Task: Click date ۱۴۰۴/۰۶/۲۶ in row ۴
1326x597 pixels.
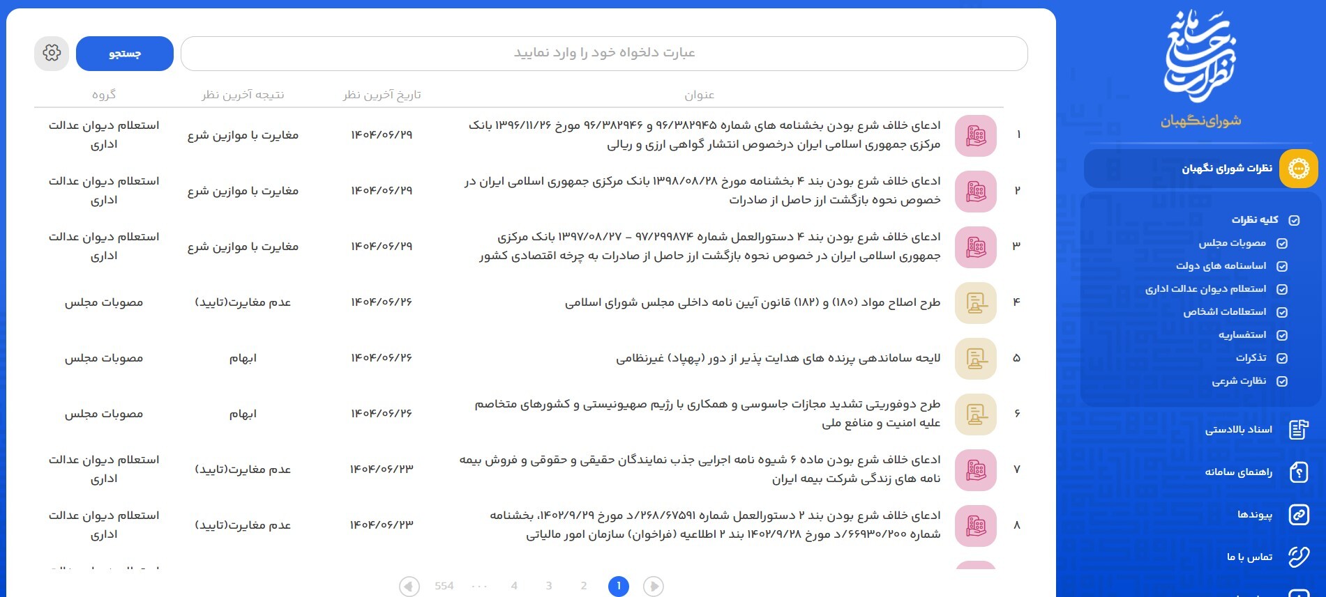Action: pyautogui.click(x=382, y=302)
